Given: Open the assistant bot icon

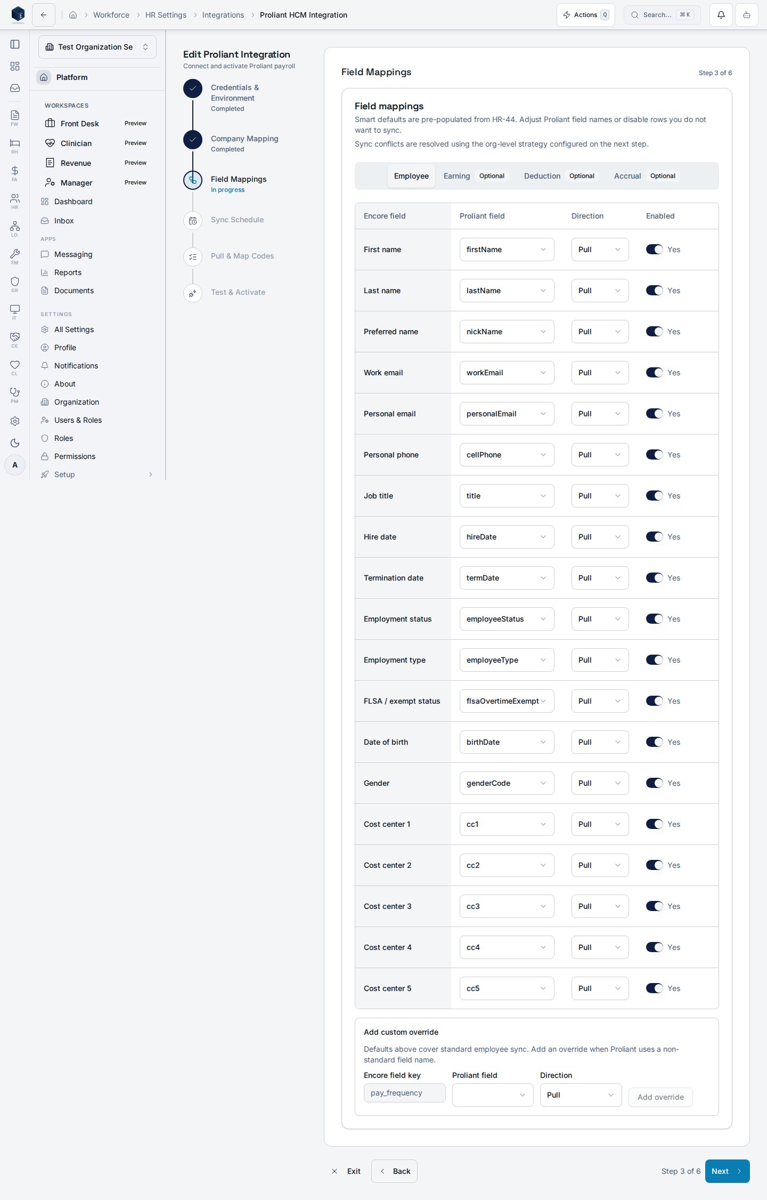Looking at the screenshot, I should pos(747,15).
